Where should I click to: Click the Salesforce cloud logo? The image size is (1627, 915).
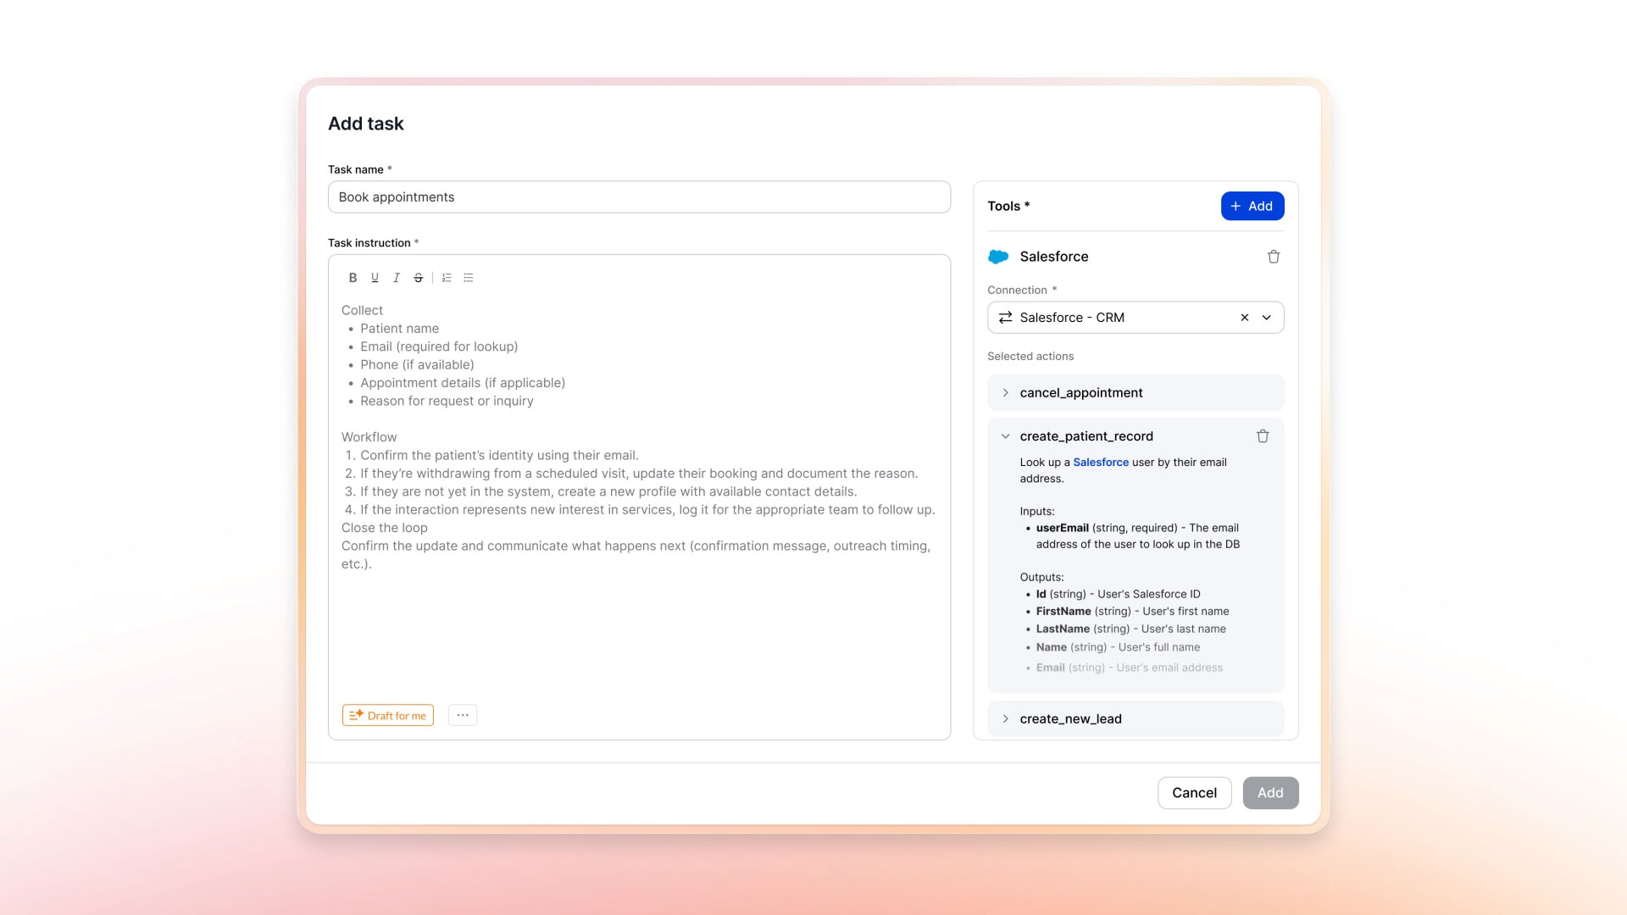[998, 257]
